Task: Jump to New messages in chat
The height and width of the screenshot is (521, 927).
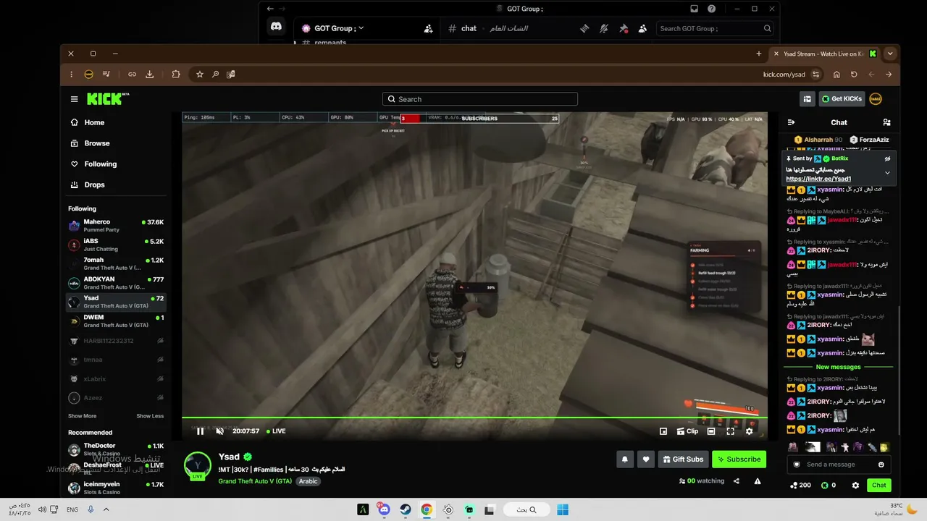Action: tap(839, 367)
